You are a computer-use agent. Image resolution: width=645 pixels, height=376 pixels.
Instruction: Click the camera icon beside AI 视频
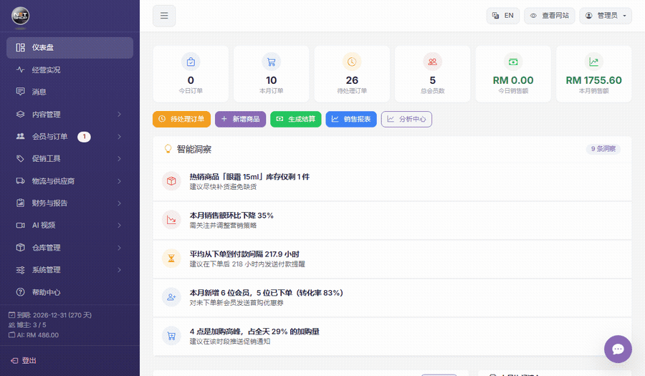pos(20,225)
